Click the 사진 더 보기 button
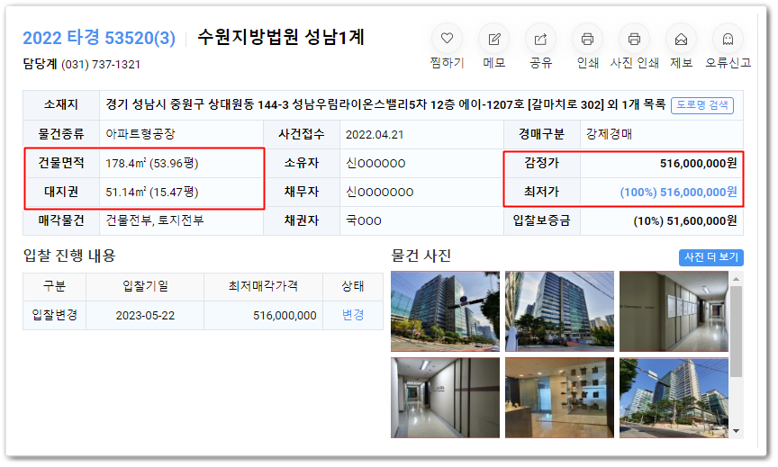This screenshot has height=467, width=778. 711,257
